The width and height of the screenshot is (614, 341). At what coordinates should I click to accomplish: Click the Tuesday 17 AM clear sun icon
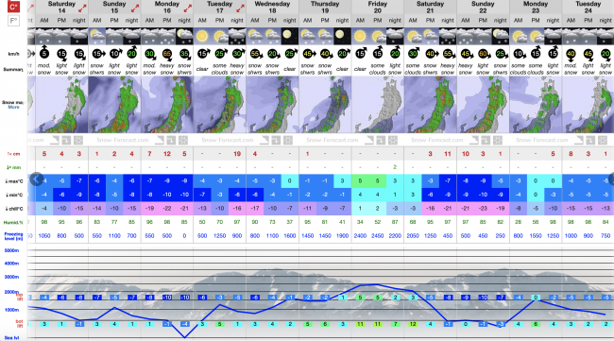(x=202, y=37)
